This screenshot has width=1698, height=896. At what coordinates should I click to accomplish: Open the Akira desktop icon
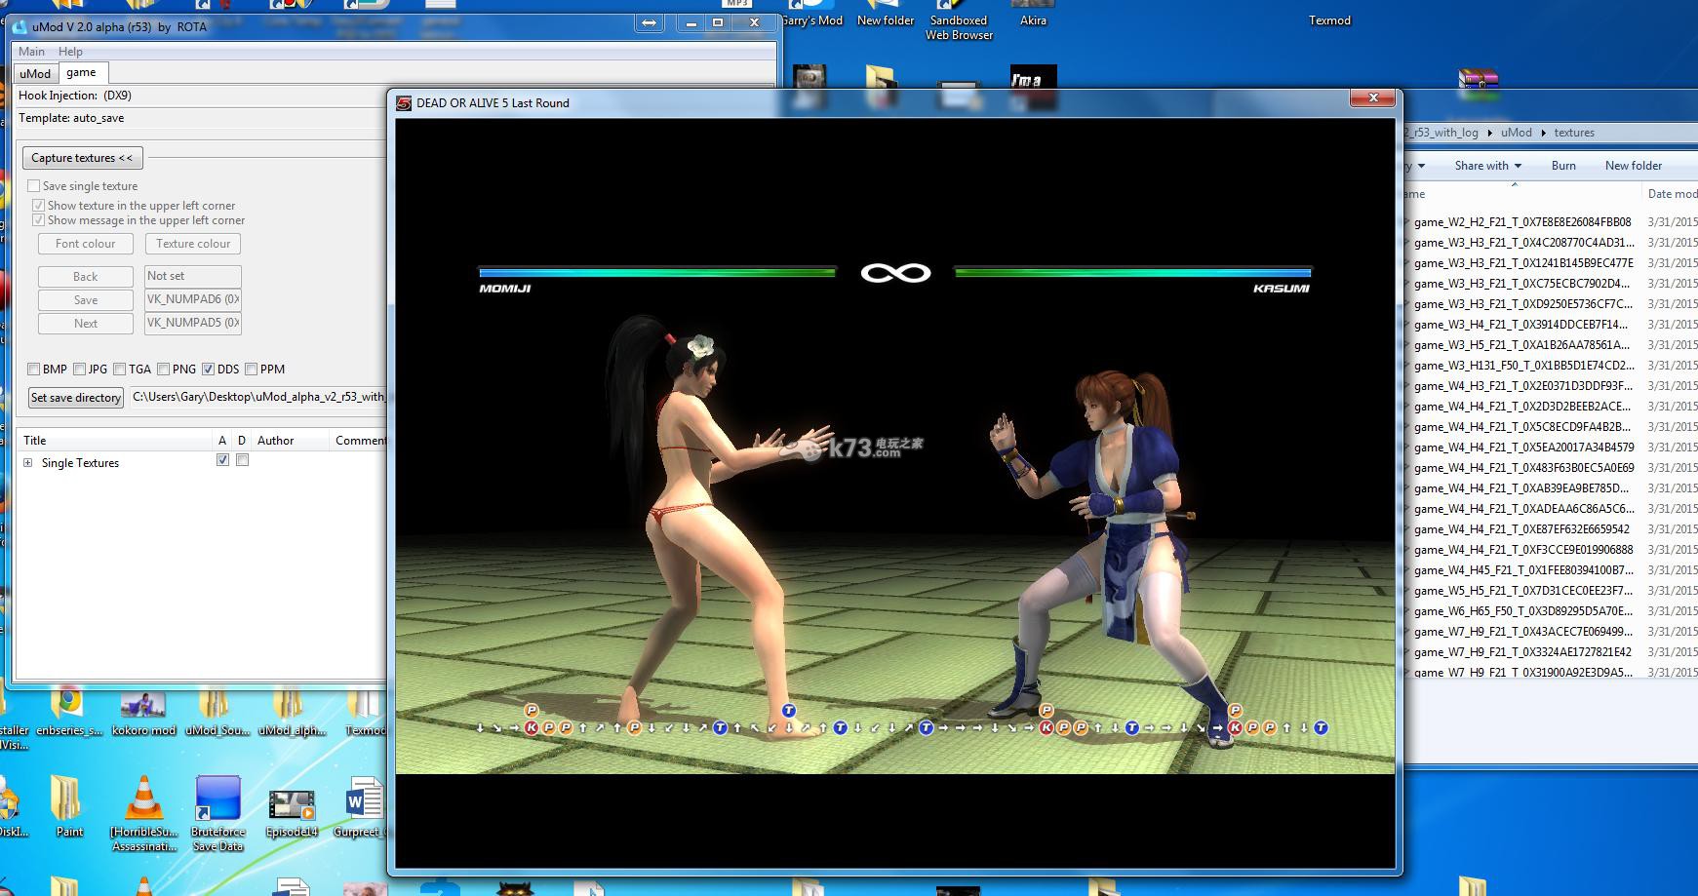[1033, 15]
